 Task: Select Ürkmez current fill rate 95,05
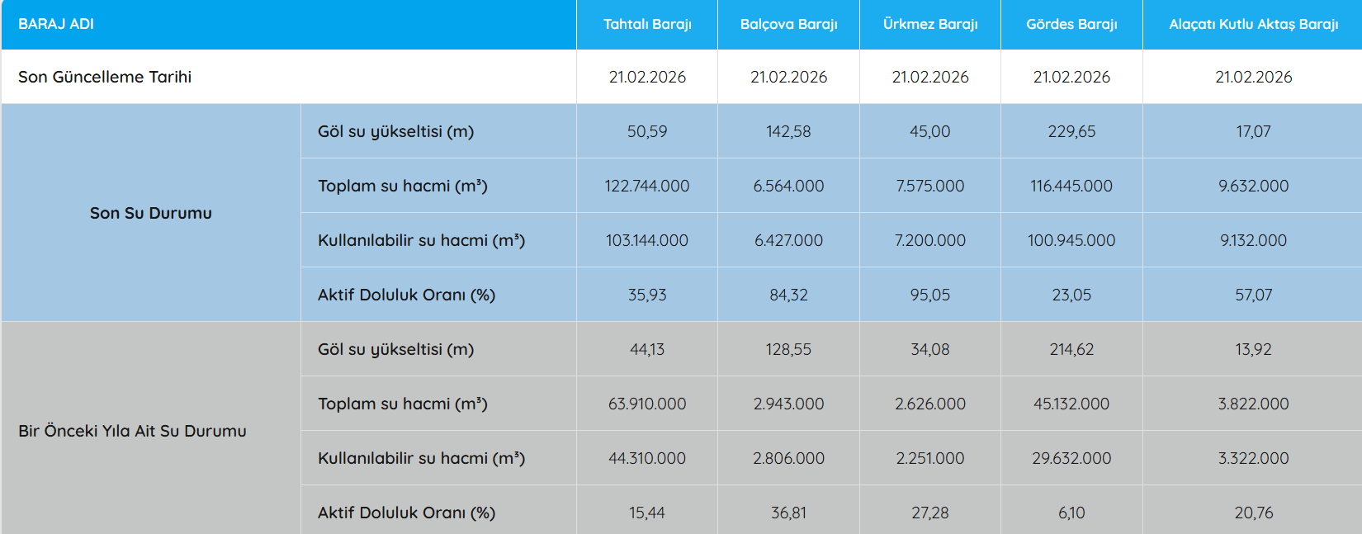[x=930, y=295]
